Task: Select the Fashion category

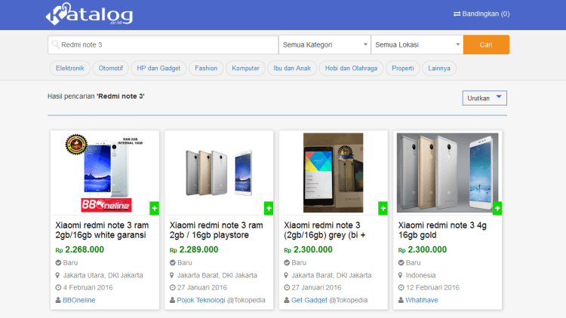Action: 206,68
